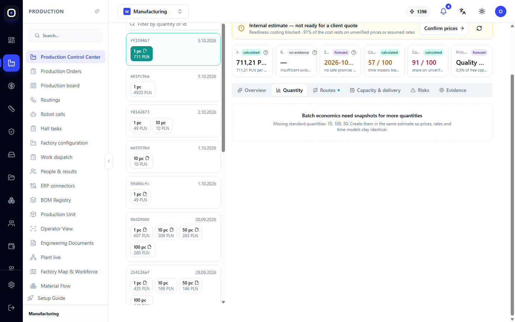
Task: Collapse the sidebar with chevron handle
Action: 109,161
